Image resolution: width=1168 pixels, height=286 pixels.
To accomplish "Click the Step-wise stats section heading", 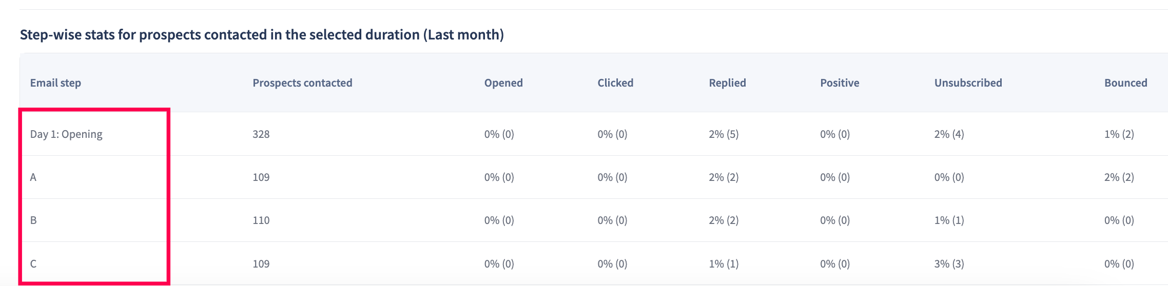I will click(x=262, y=35).
